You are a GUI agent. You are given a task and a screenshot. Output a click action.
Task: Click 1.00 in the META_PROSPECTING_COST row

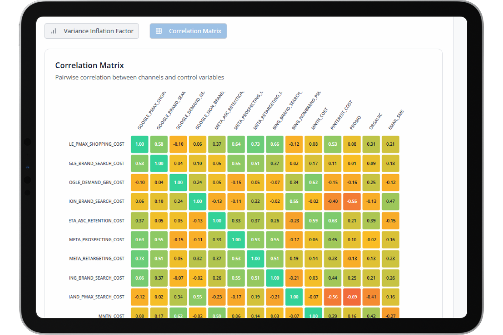pos(236,239)
